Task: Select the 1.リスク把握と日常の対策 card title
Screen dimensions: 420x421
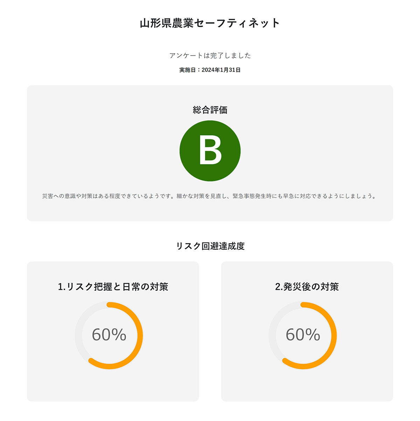Action: click(113, 287)
